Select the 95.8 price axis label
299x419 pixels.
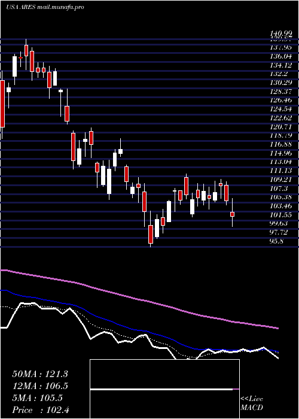click(x=277, y=241)
